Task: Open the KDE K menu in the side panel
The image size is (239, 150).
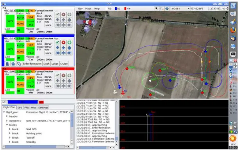Action: [x=233, y=6]
